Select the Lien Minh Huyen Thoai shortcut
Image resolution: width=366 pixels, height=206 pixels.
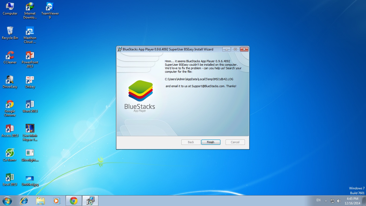(x=30, y=133)
